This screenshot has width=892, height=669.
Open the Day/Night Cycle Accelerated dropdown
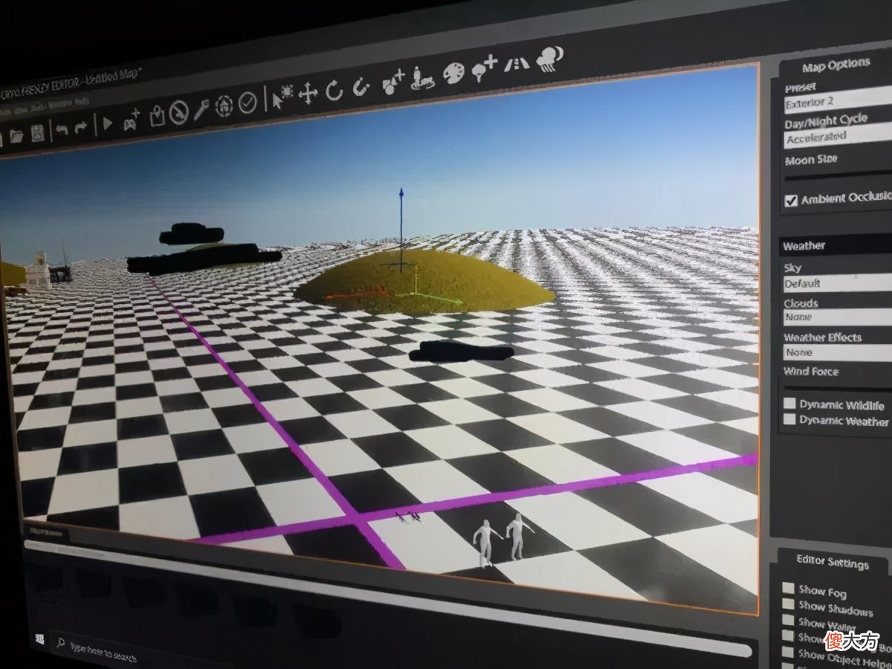click(838, 137)
